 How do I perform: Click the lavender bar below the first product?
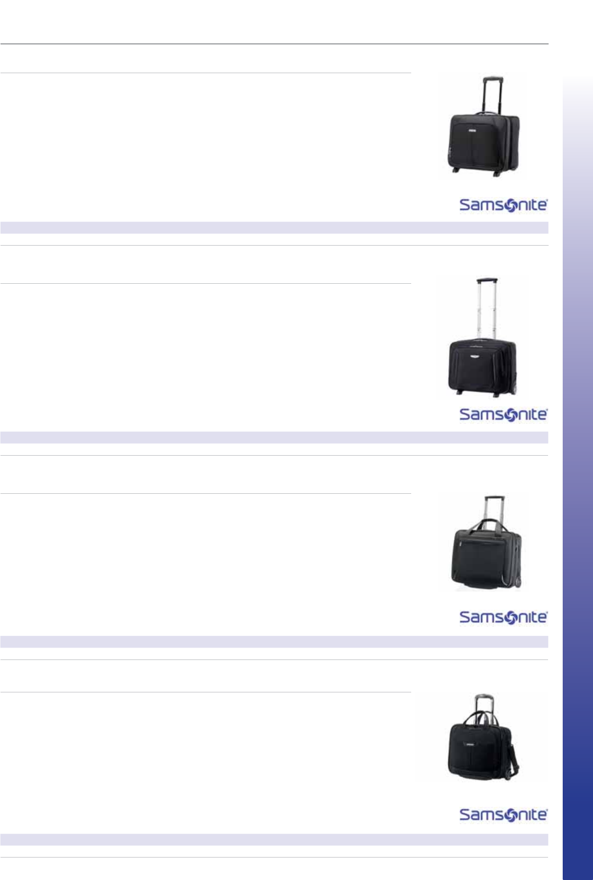click(x=274, y=227)
